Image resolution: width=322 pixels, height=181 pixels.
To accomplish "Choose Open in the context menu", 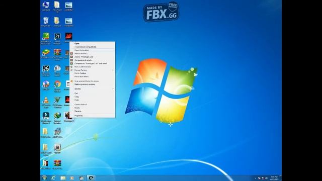I will [x=92, y=44].
